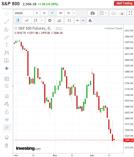
Task: Open the interval dropdown arrow
Action: (x=74, y=13)
